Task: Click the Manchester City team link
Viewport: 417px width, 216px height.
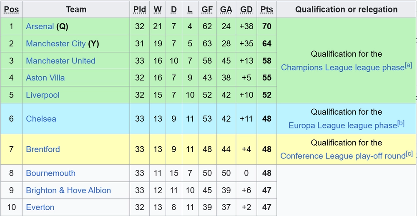Action: (x=55, y=43)
